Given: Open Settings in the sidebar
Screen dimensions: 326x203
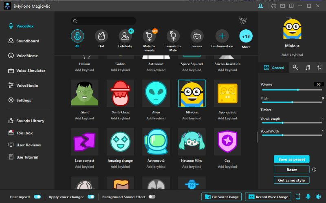Looking at the screenshot, I should tap(20, 100).
